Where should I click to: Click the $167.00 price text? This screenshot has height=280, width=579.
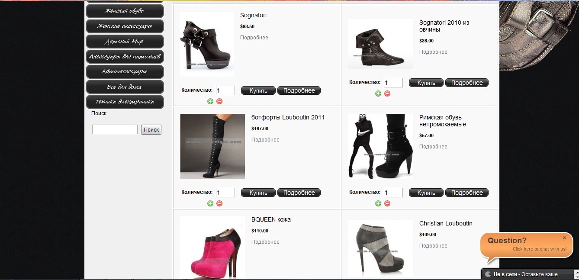[260, 129]
